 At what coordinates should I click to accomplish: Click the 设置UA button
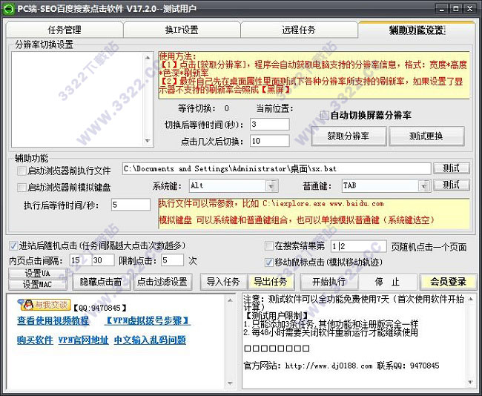click(x=38, y=274)
